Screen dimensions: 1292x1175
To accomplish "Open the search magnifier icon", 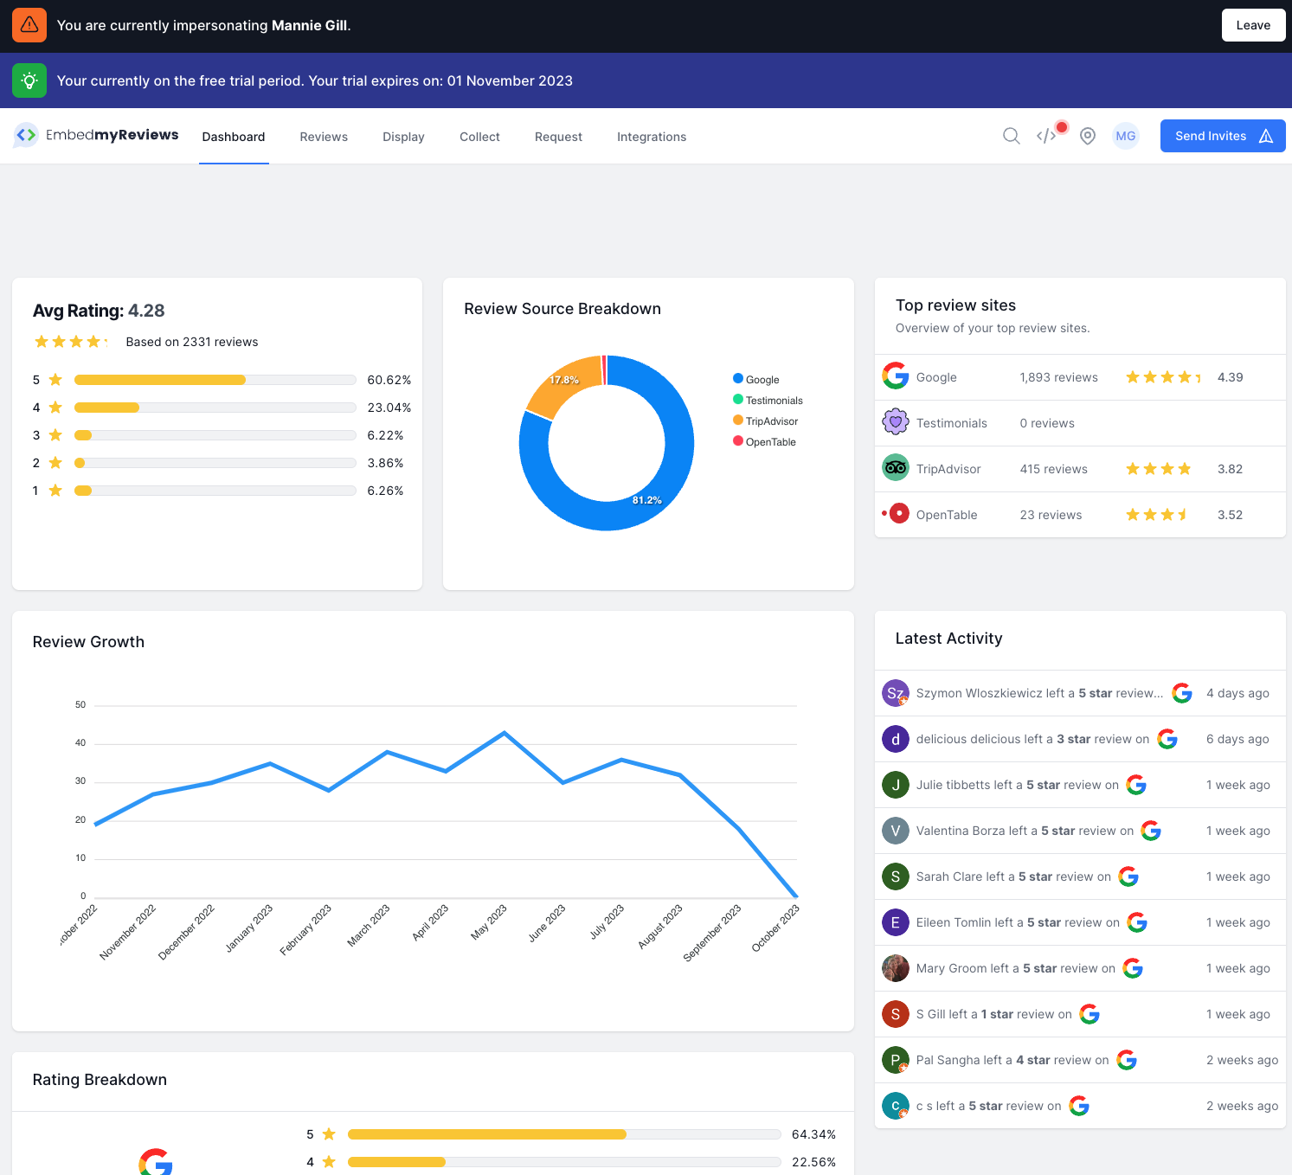I will (x=1011, y=136).
